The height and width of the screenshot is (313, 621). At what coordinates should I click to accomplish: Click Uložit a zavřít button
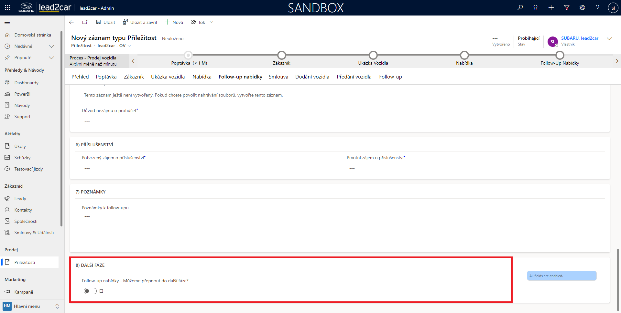pyautogui.click(x=140, y=22)
